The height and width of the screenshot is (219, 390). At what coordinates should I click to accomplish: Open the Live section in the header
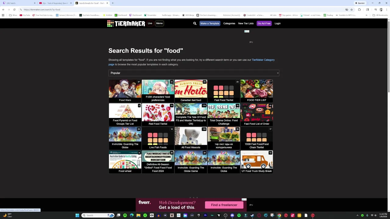(150, 23)
